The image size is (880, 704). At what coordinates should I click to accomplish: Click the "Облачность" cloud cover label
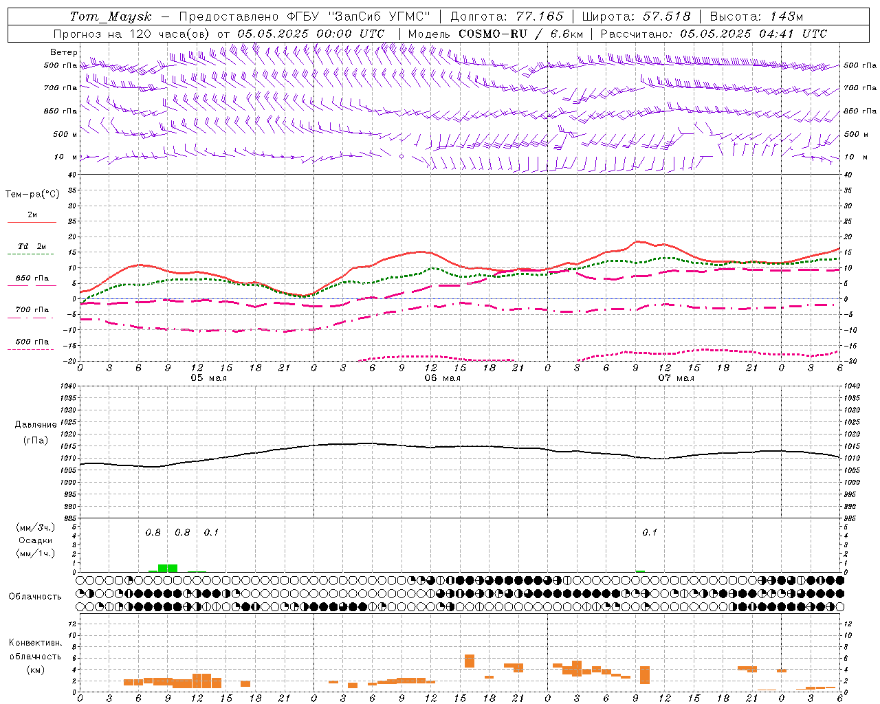35,597
